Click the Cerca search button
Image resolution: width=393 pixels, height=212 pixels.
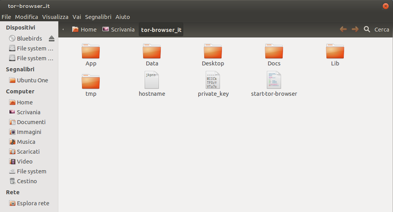coord(382,30)
